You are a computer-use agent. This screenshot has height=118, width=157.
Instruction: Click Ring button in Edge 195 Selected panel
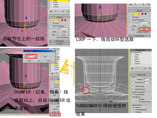click(x=53, y=35)
